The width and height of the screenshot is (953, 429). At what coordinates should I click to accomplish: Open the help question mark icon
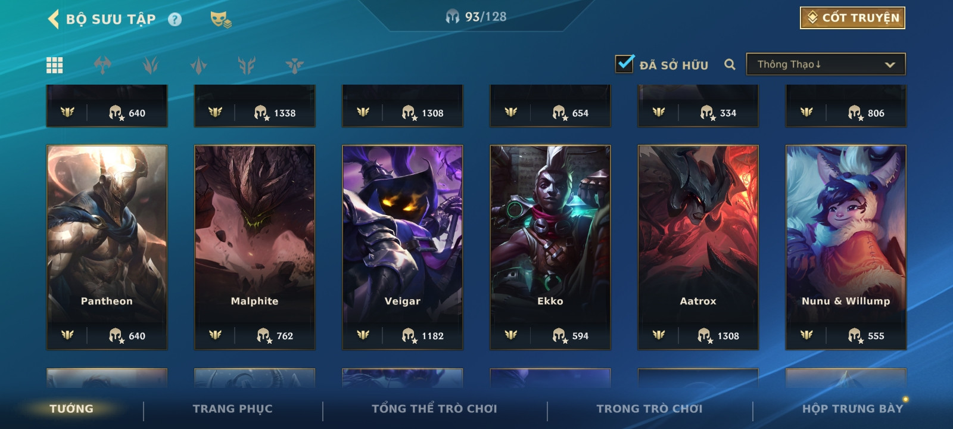(x=175, y=20)
